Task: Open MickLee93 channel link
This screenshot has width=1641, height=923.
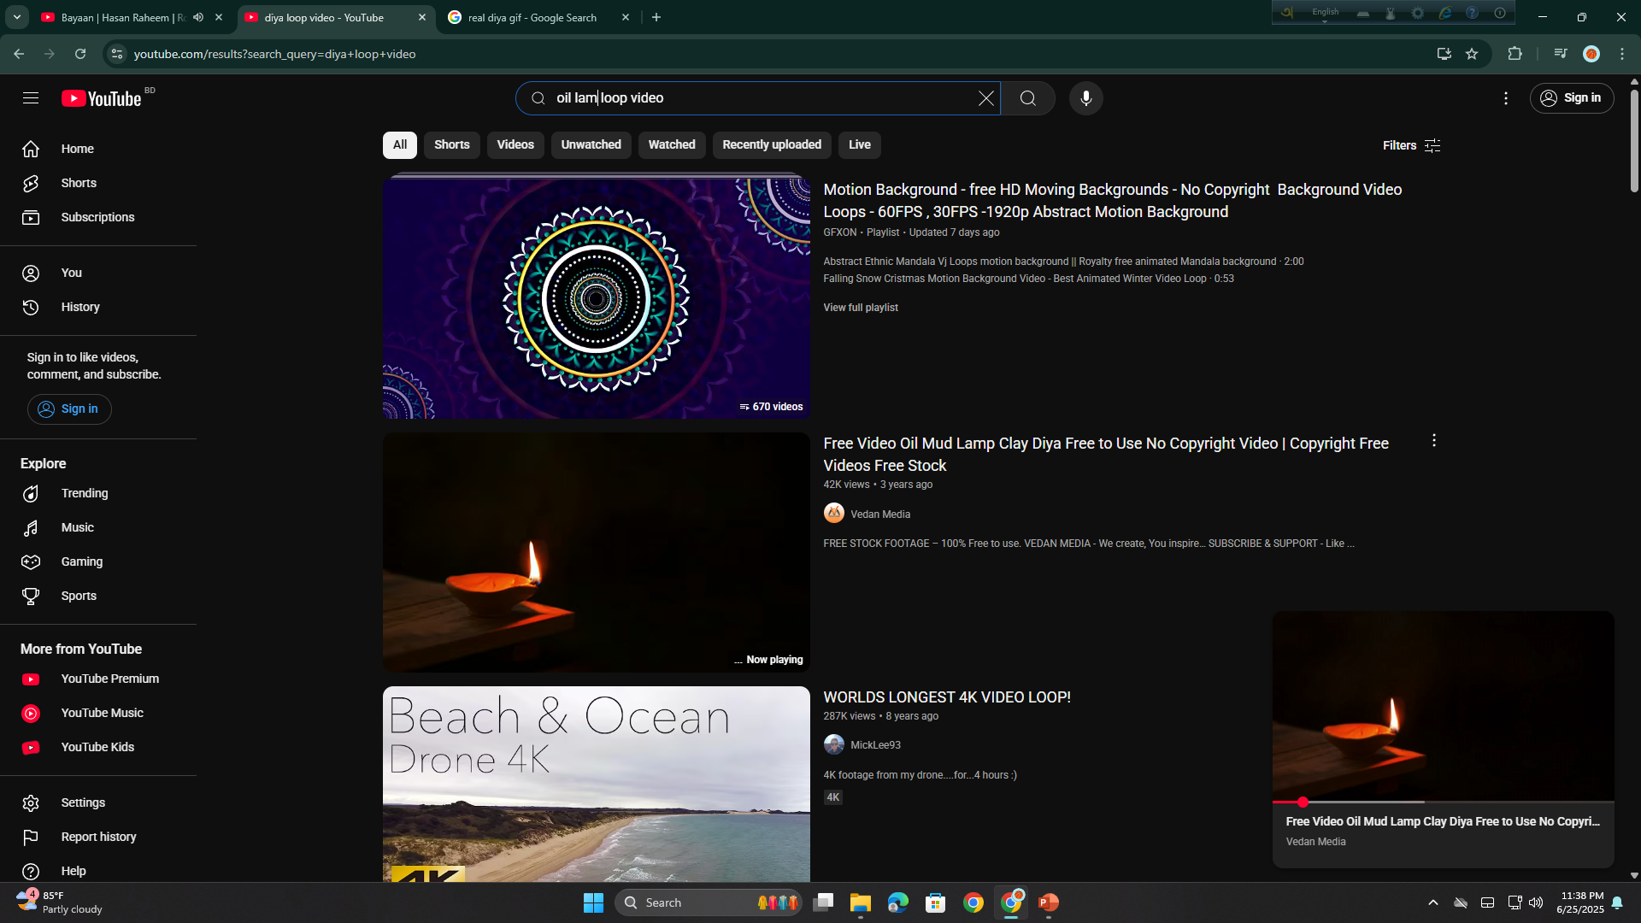Action: tap(875, 745)
